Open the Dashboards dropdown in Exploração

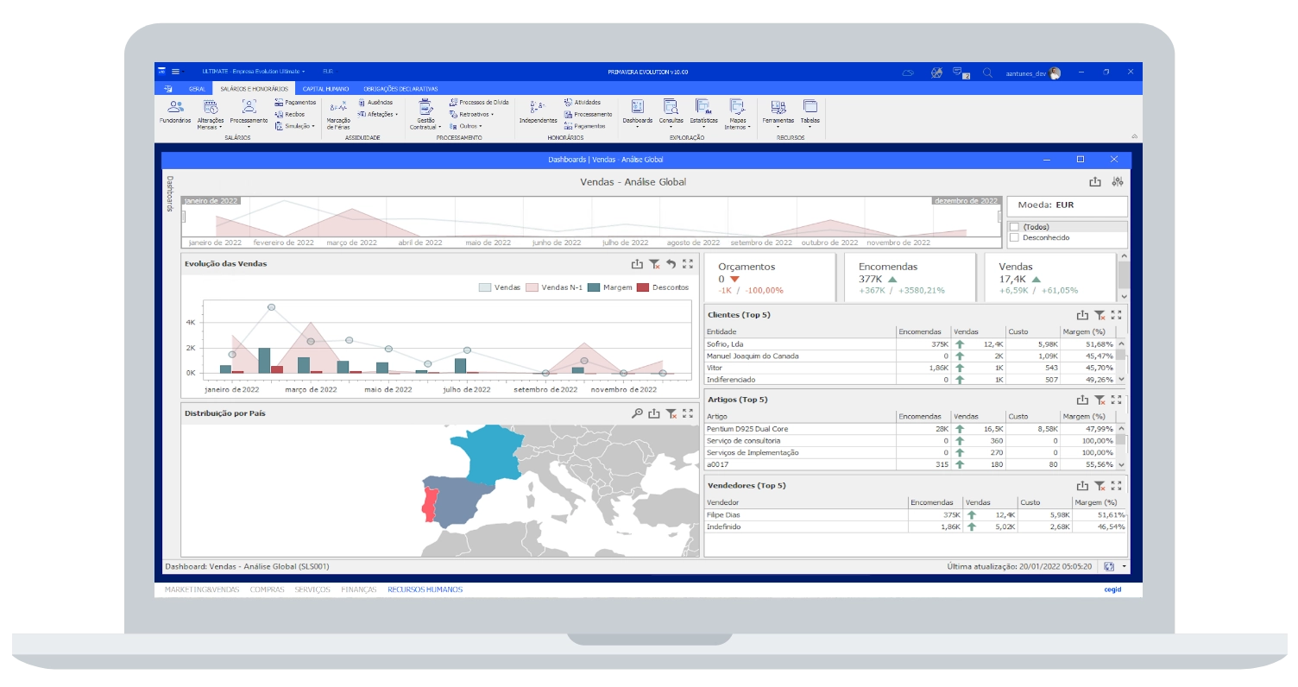[638, 114]
